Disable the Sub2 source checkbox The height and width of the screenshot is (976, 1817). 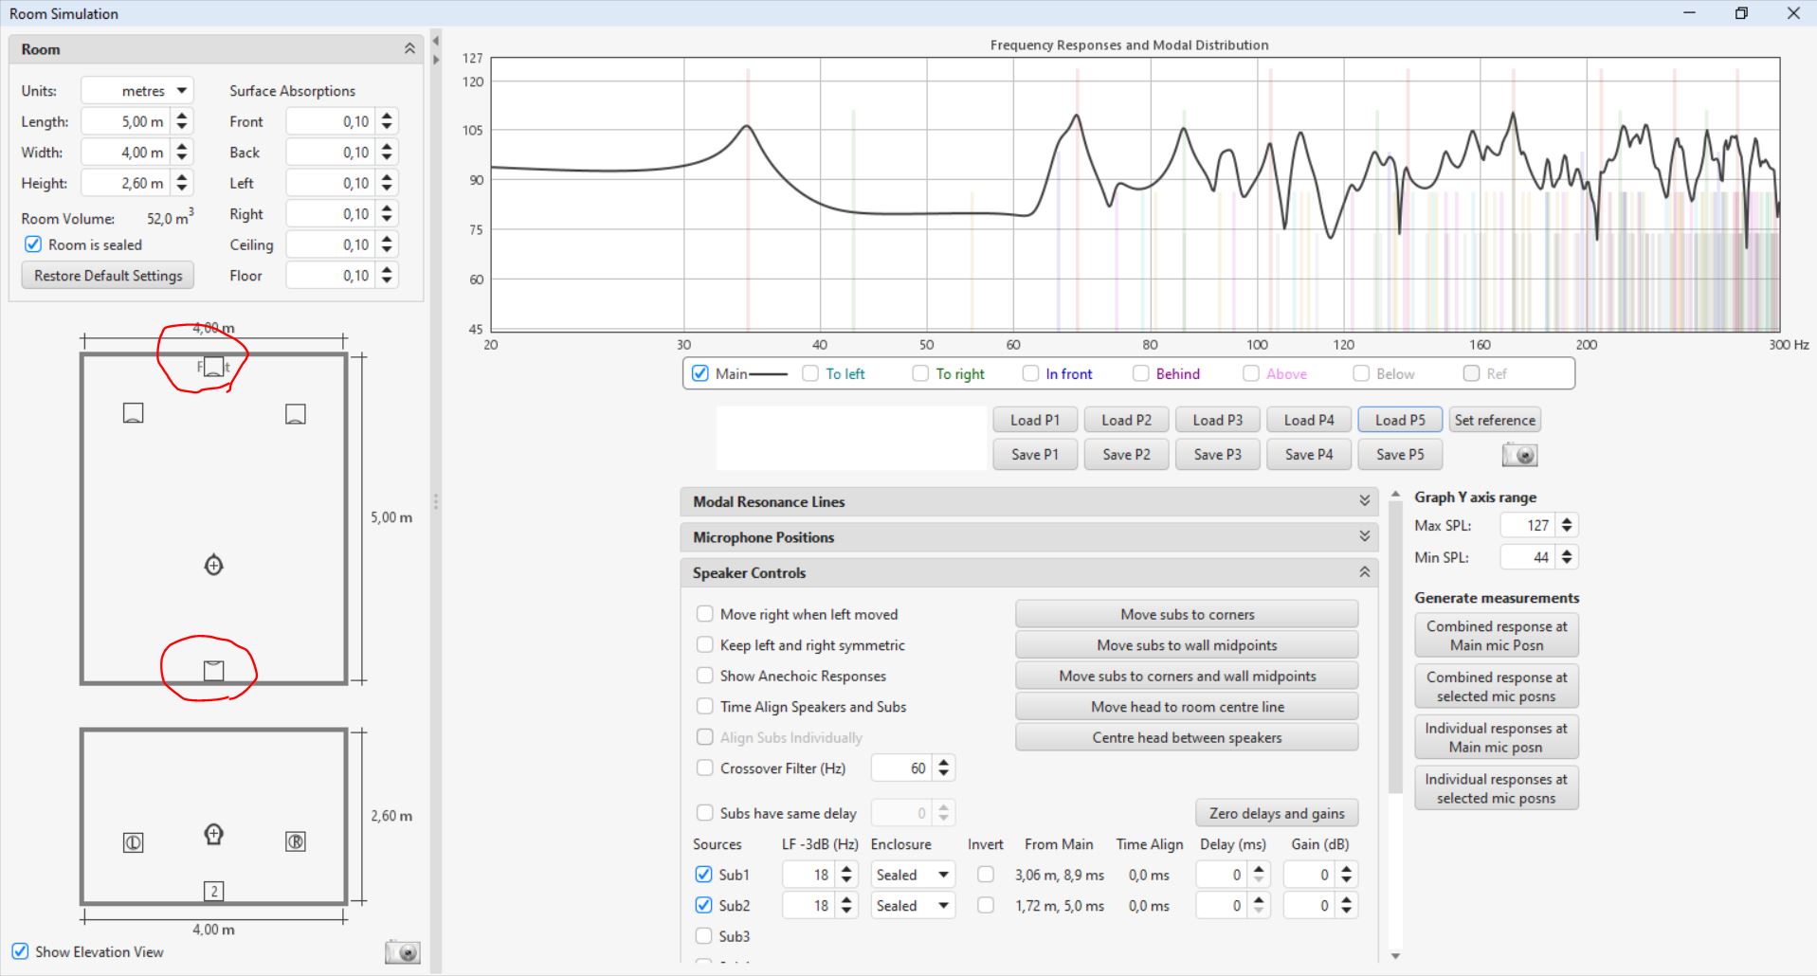click(x=703, y=905)
